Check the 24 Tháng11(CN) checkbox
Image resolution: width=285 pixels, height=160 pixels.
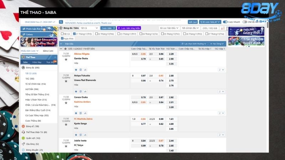click(141, 34)
